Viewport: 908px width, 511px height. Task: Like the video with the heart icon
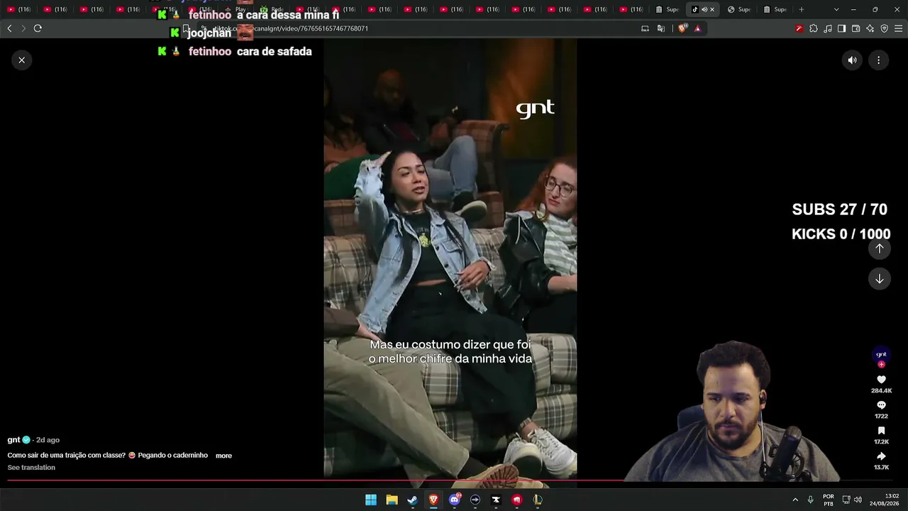point(881,380)
